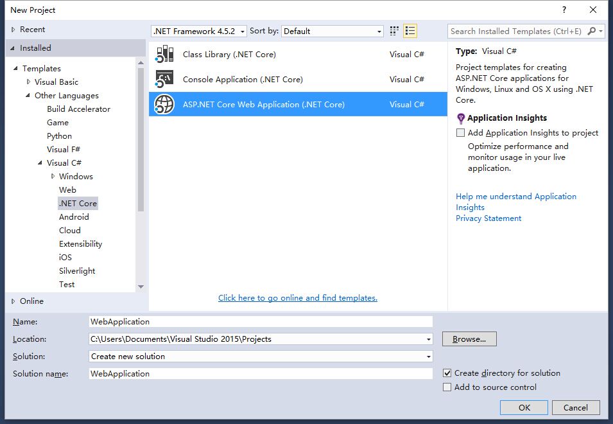This screenshot has width=613, height=424.
Task: Click the Cancel button
Action: (x=576, y=407)
